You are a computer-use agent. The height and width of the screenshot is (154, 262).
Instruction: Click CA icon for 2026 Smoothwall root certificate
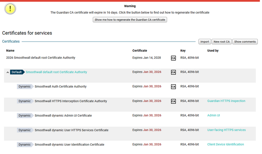point(173,58)
